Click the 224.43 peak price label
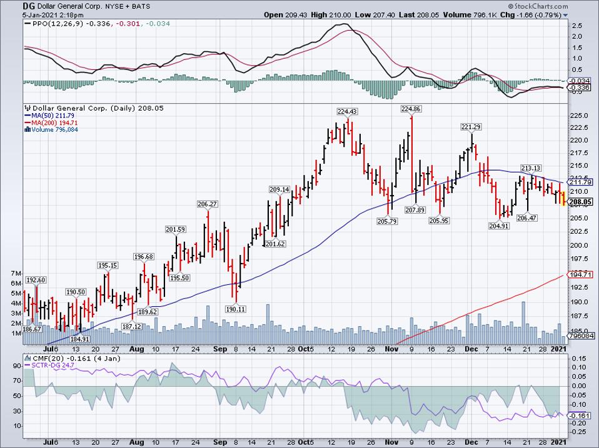The width and height of the screenshot is (599, 448). point(347,111)
